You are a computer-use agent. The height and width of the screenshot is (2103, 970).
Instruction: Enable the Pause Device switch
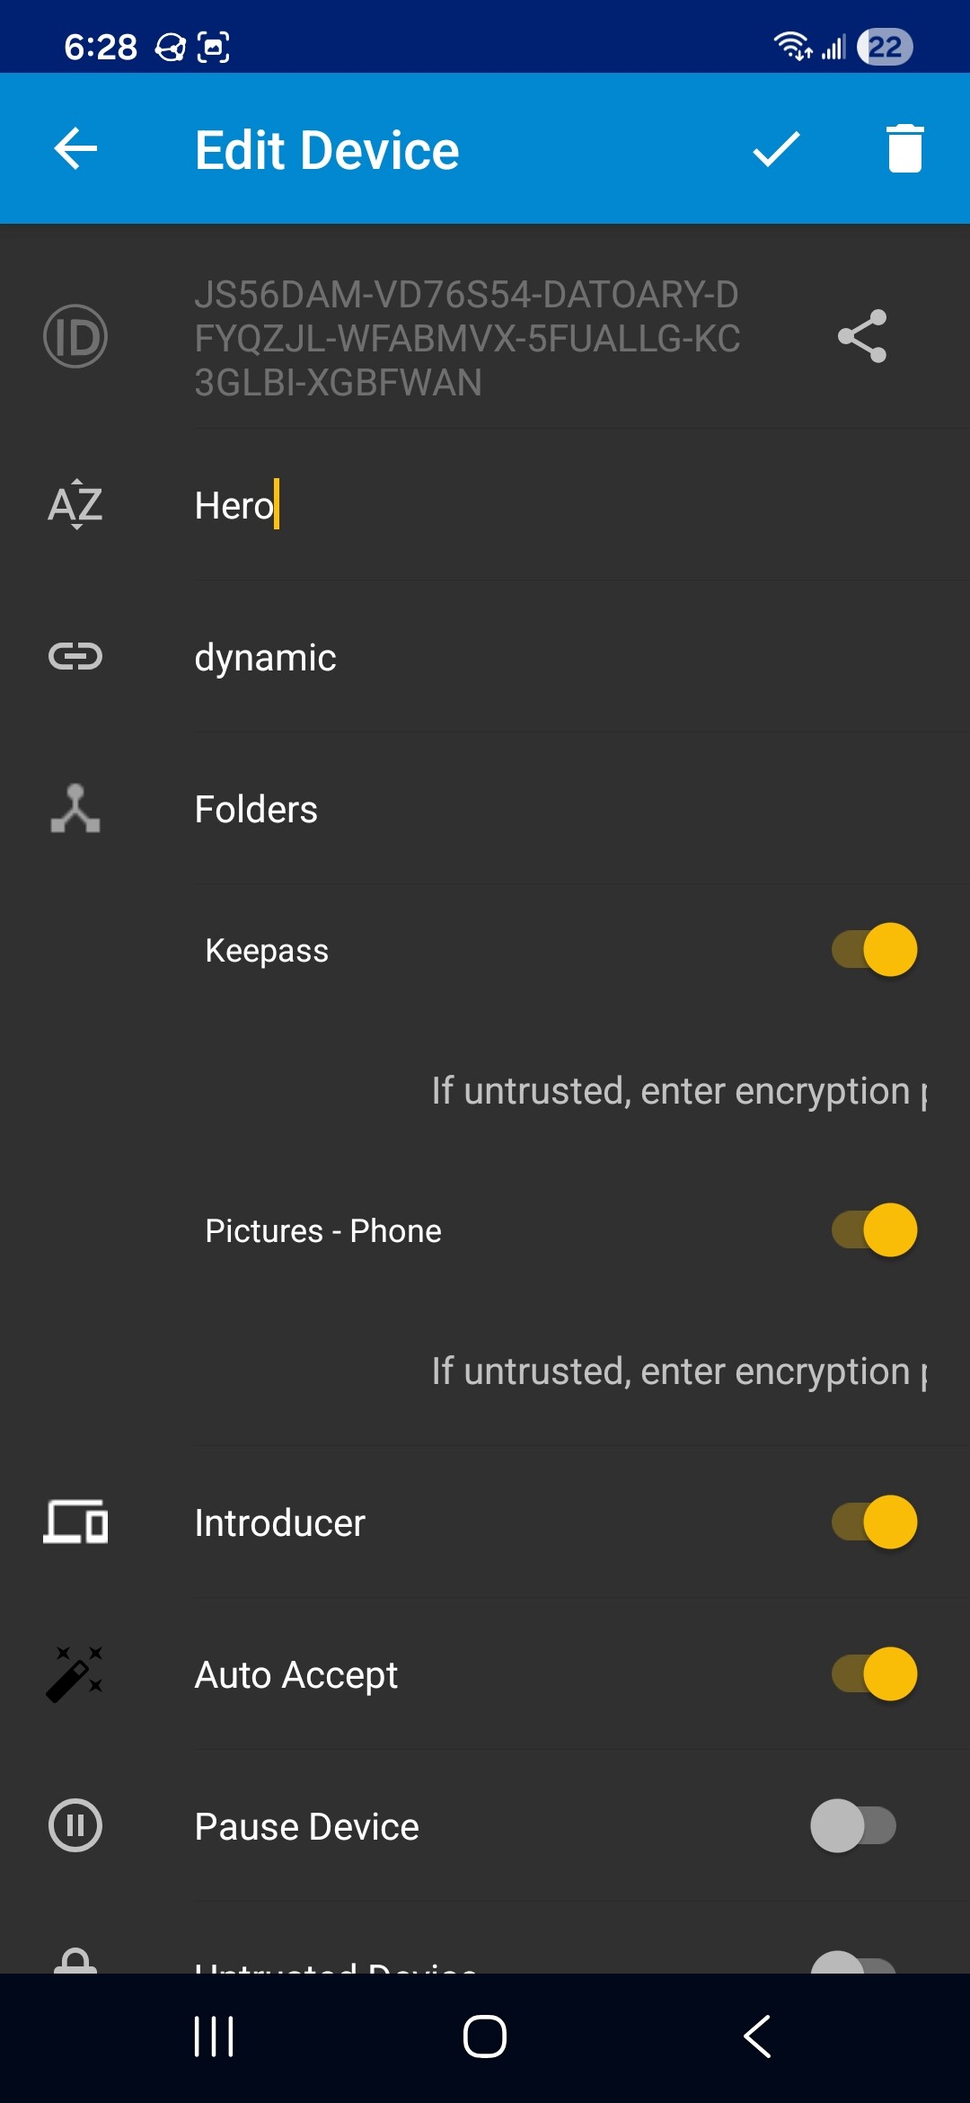click(853, 1825)
